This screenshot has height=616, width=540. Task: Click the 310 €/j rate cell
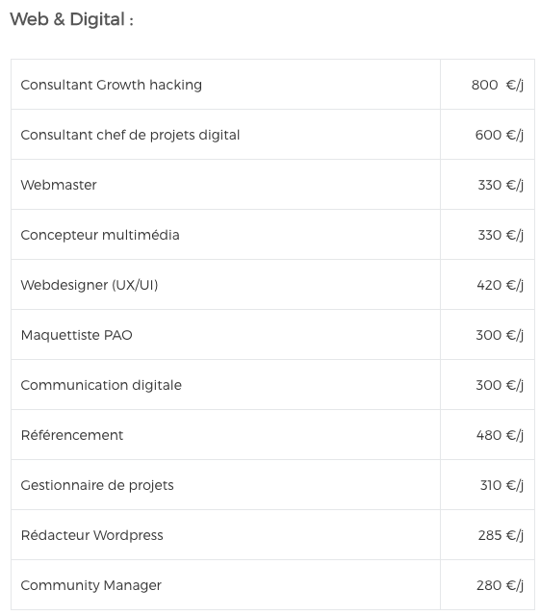[487, 485]
